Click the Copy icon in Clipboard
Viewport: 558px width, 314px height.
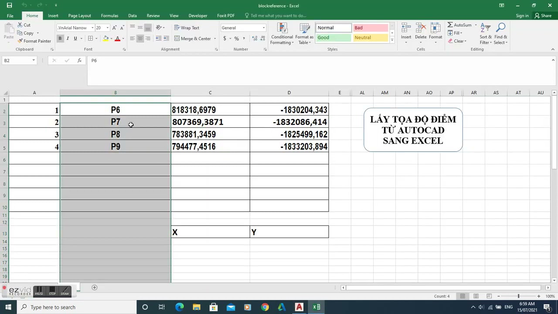(20, 33)
